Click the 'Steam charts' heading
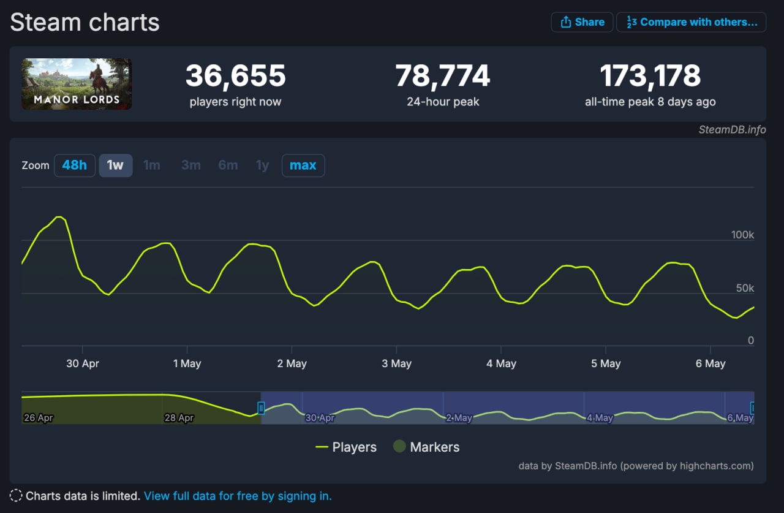 (85, 23)
